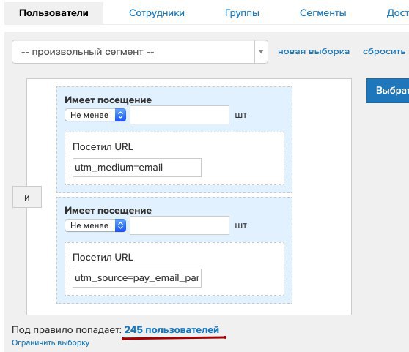Toggle the И logical operator button
409x352 pixels.
(27, 197)
